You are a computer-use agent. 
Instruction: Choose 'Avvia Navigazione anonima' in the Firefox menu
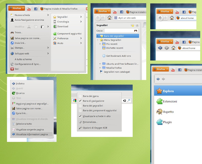(x=29, y=20)
